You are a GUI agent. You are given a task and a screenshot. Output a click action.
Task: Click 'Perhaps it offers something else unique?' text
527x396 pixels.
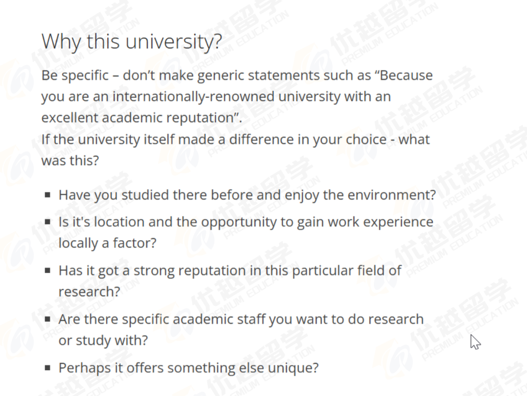(188, 368)
